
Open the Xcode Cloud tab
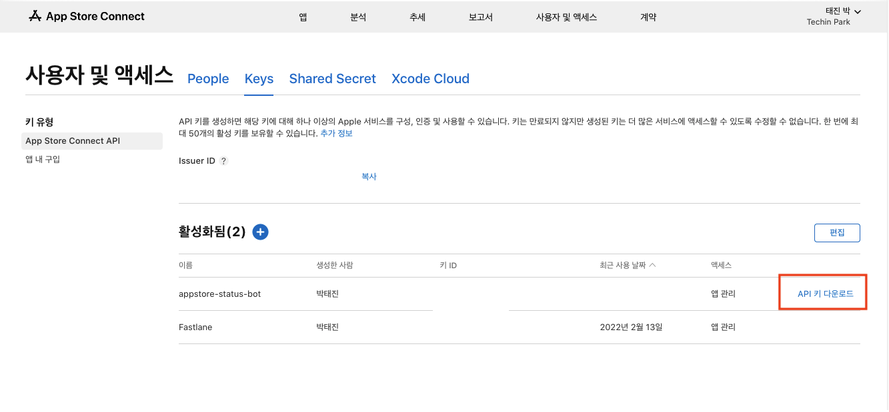(x=430, y=79)
